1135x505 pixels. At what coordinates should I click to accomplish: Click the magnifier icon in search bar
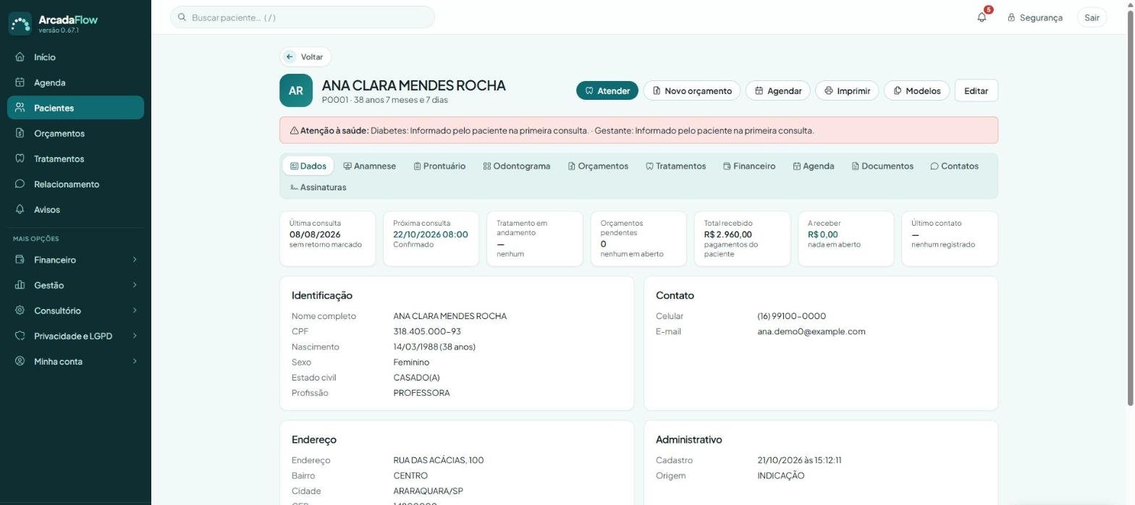click(182, 17)
